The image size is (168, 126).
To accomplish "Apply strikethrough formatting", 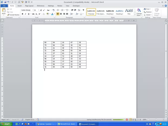I will pyautogui.click(x=33, y=14).
